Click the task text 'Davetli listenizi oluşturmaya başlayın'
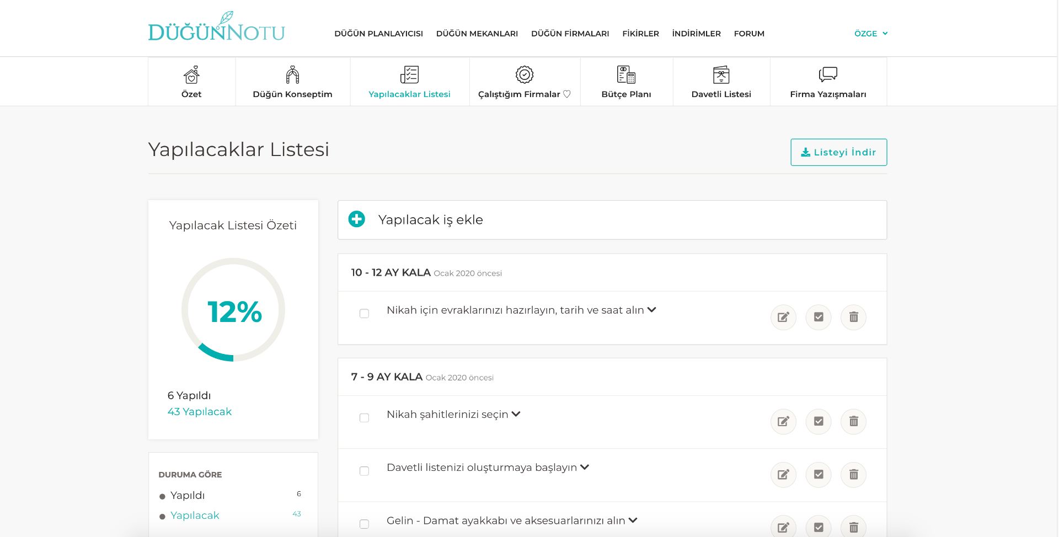1059x537 pixels. (x=482, y=468)
